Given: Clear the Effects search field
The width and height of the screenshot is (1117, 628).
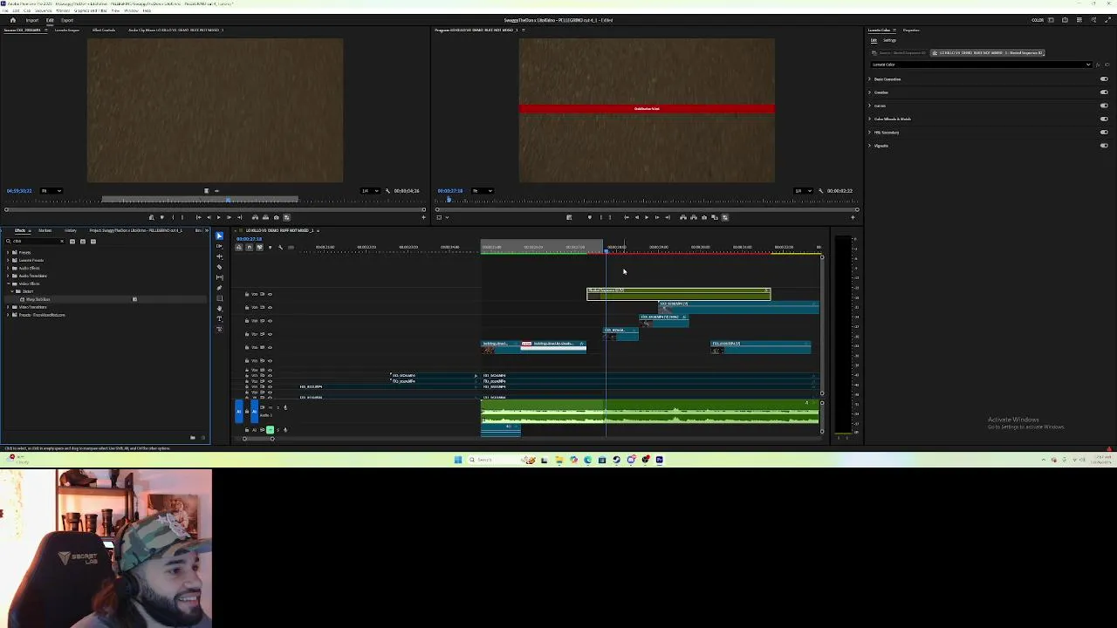Looking at the screenshot, I should point(62,242).
